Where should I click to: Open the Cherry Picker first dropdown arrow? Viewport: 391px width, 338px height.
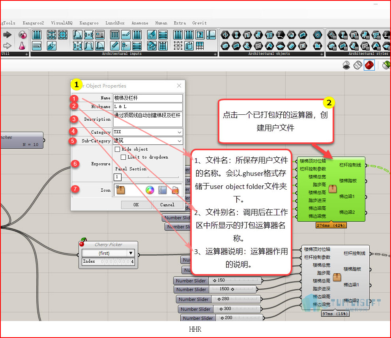(x=131, y=253)
